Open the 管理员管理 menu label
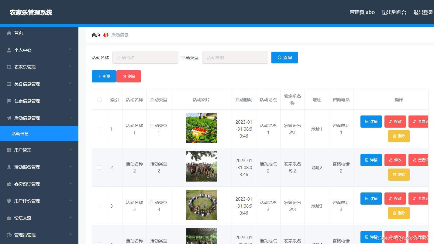Viewport: 434px width, 244px height. pos(25,235)
